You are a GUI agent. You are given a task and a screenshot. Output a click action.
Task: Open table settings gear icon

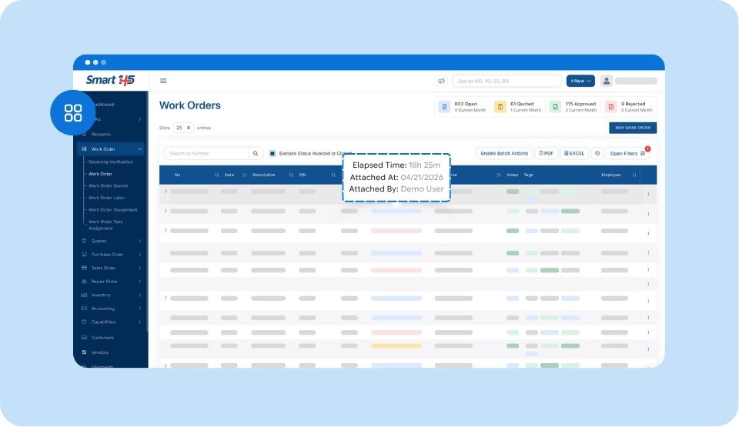(597, 153)
